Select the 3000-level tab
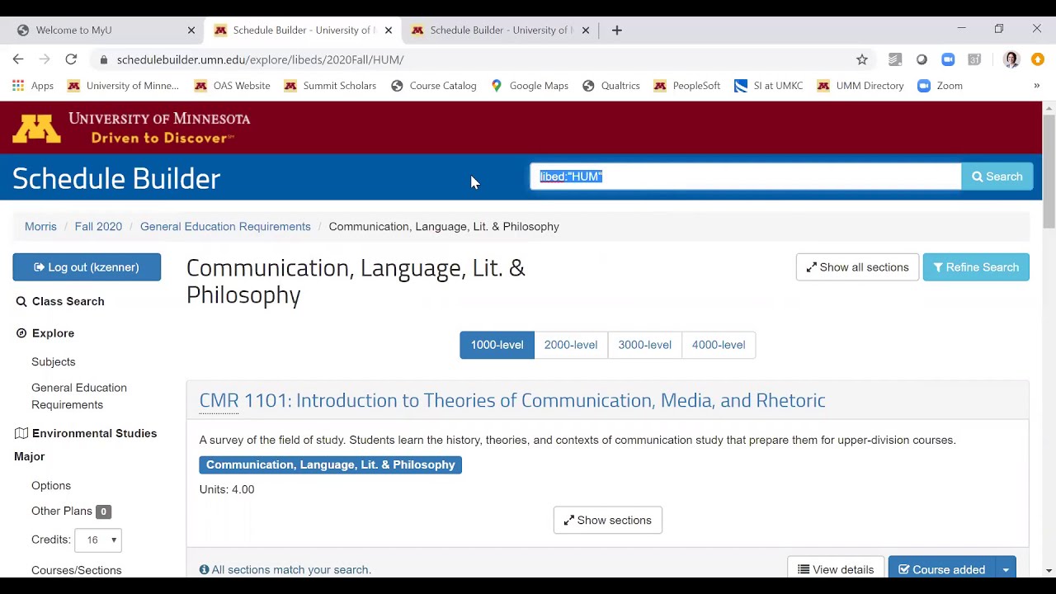Viewport: 1056px width, 594px height. coord(645,345)
